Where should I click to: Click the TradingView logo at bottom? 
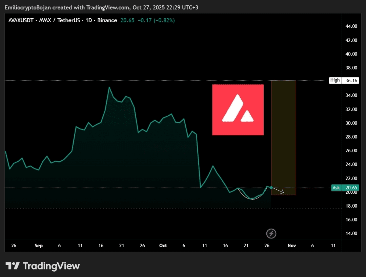[x=43, y=266]
